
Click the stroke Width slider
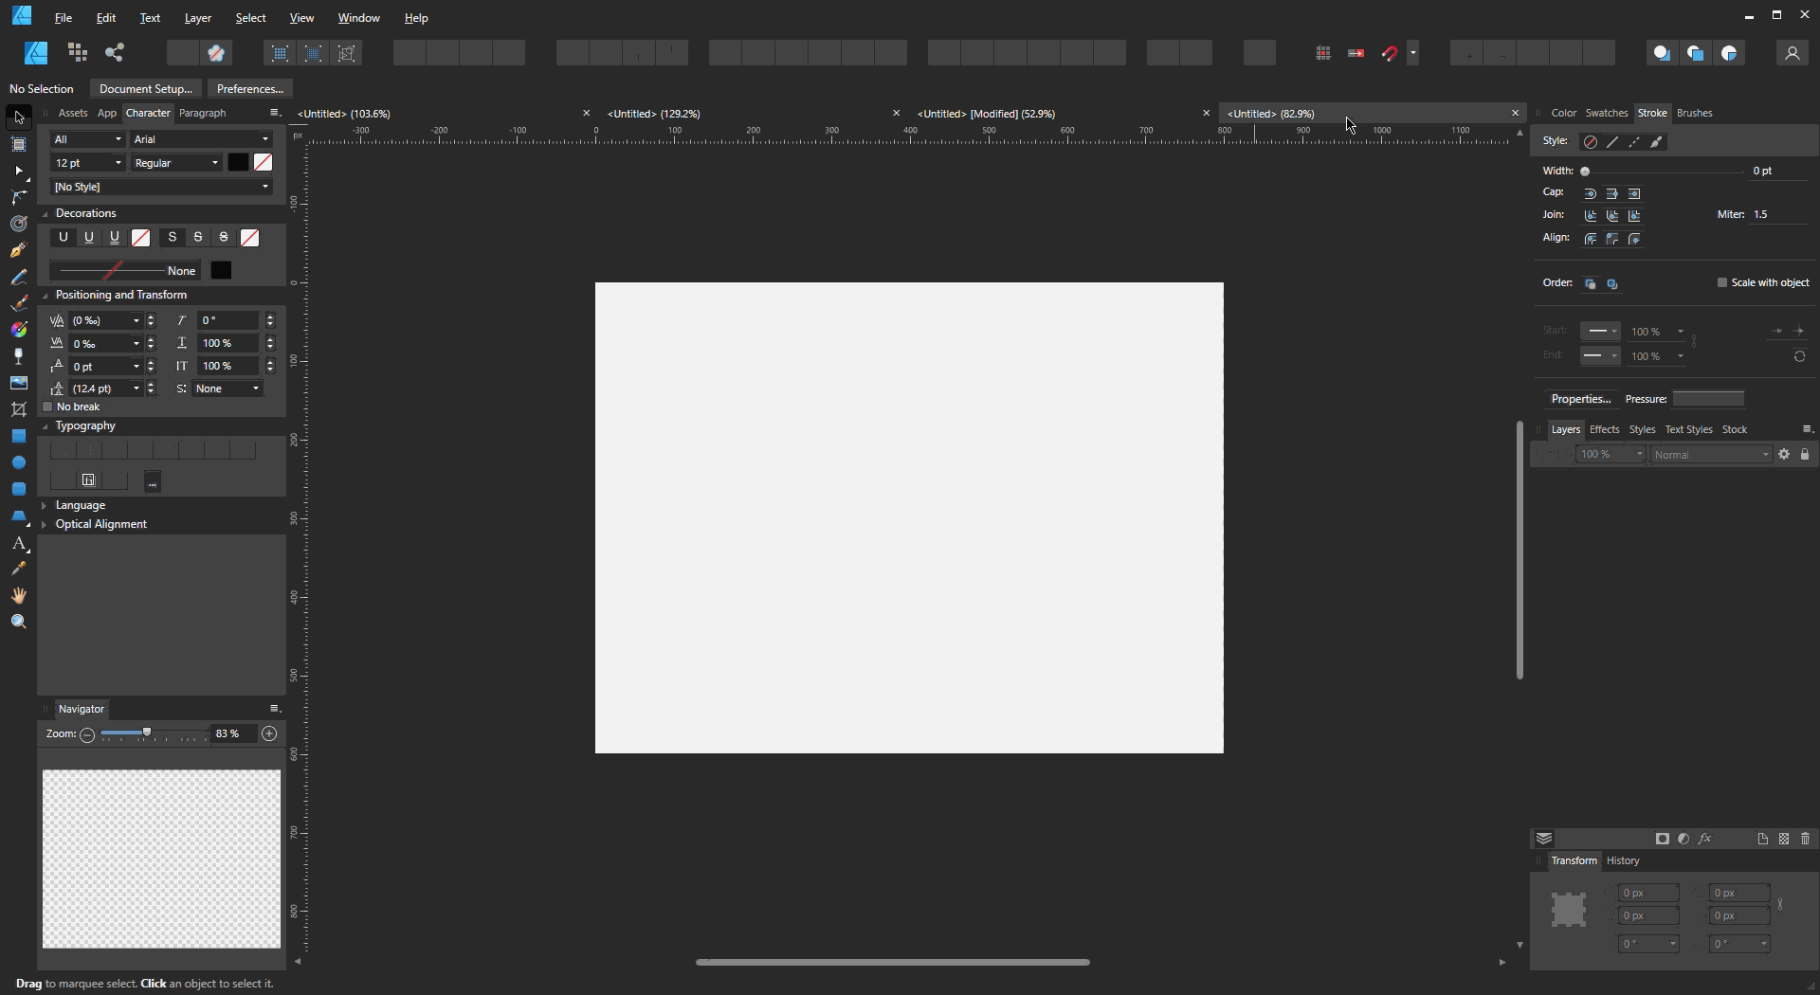[1663, 172]
